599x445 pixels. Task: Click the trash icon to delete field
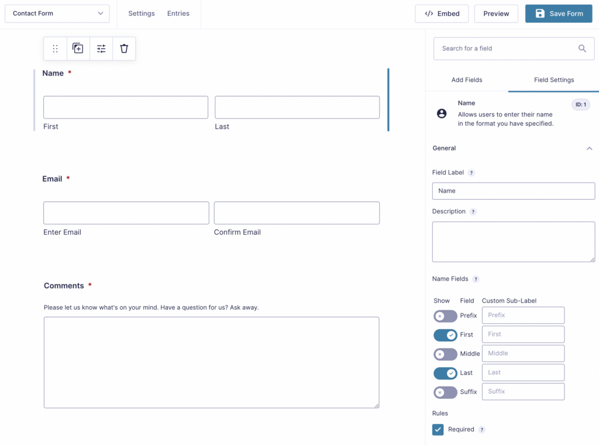click(123, 49)
